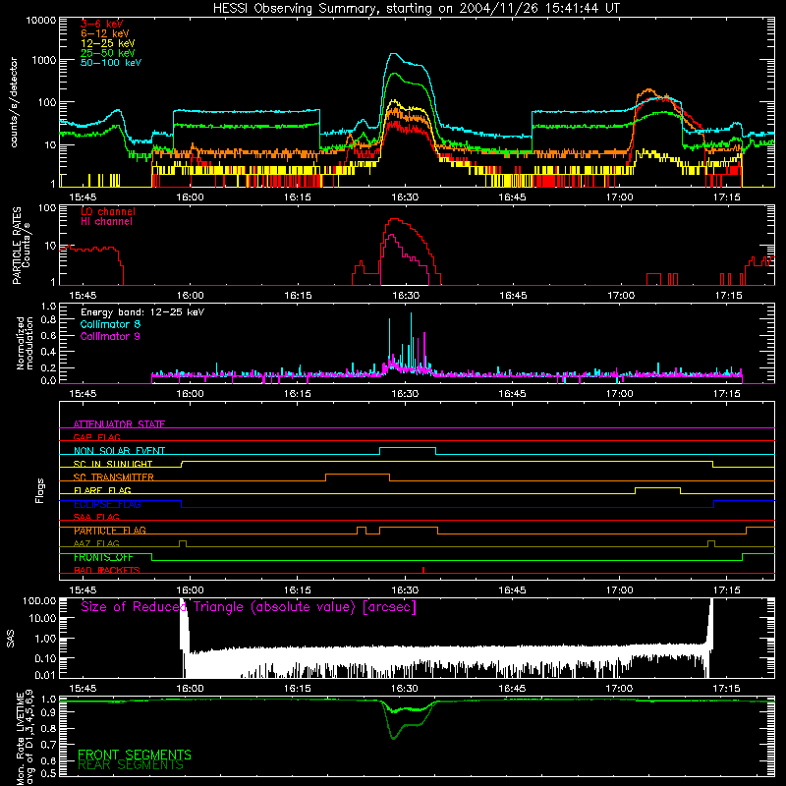Select the ATTENUATOR STATE flag label
The image size is (786, 786).
[x=119, y=424]
